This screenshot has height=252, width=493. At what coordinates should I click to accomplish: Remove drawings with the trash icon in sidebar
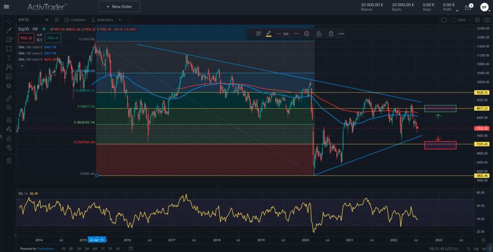9,161
